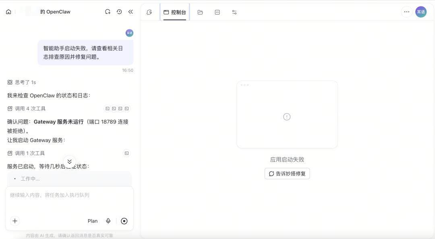This screenshot has width=435, height=239.
Task: Switch to the 控制台 tab
Action: [175, 12]
